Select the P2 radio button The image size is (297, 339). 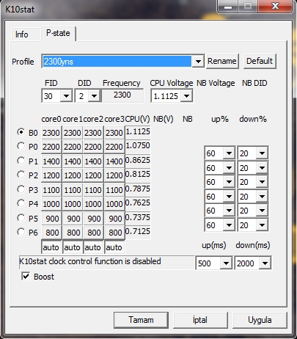click(x=21, y=175)
